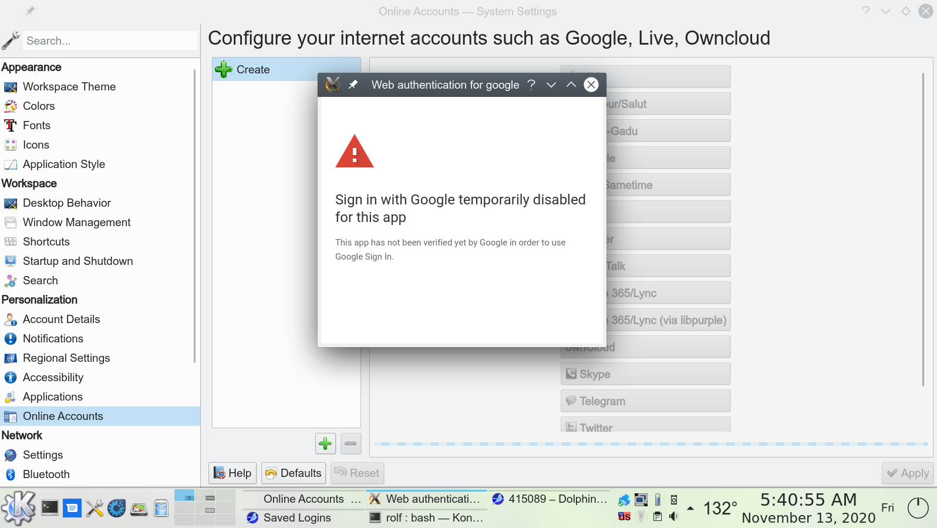This screenshot has height=528, width=937.
Task: Select the Twitter account provider
Action: tap(646, 425)
